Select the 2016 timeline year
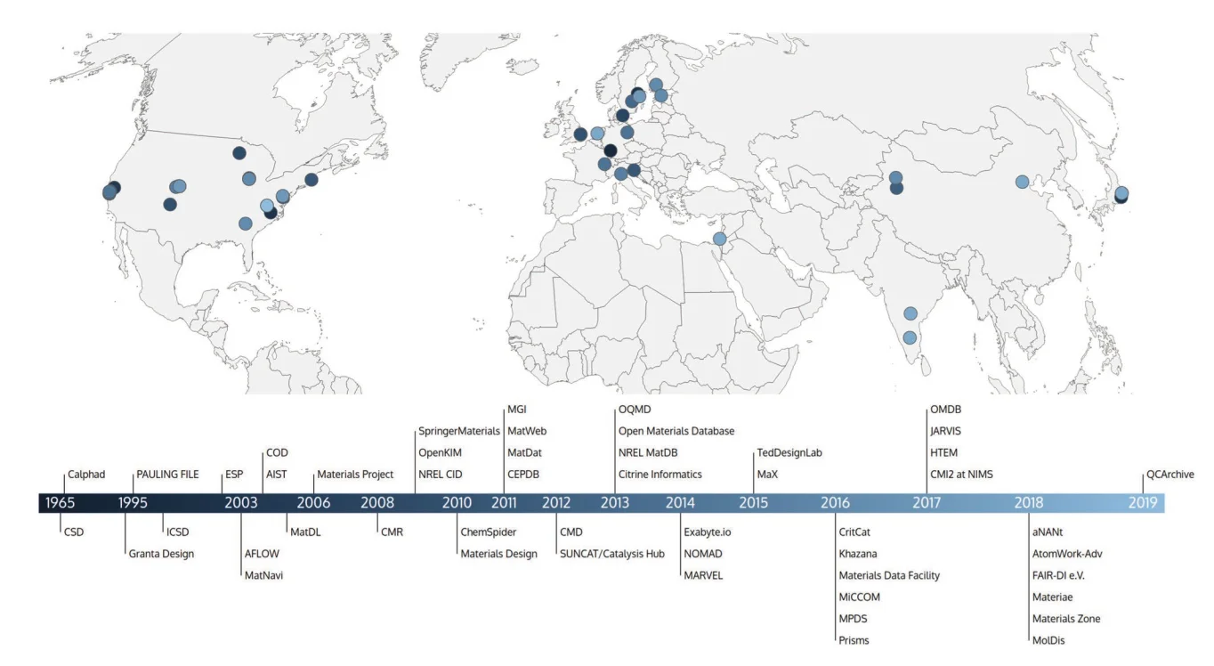Viewport: 1214px width, 666px height. click(x=835, y=503)
